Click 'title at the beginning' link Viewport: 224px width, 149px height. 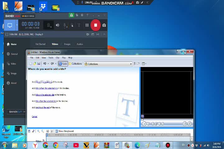[44, 82]
